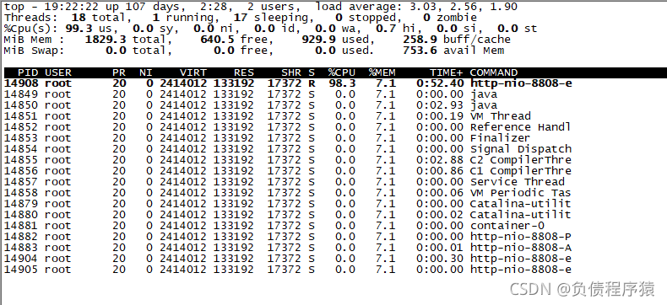Click the 0:52.40 time value
Viewport: 667px width, 305px height.
[x=440, y=83]
